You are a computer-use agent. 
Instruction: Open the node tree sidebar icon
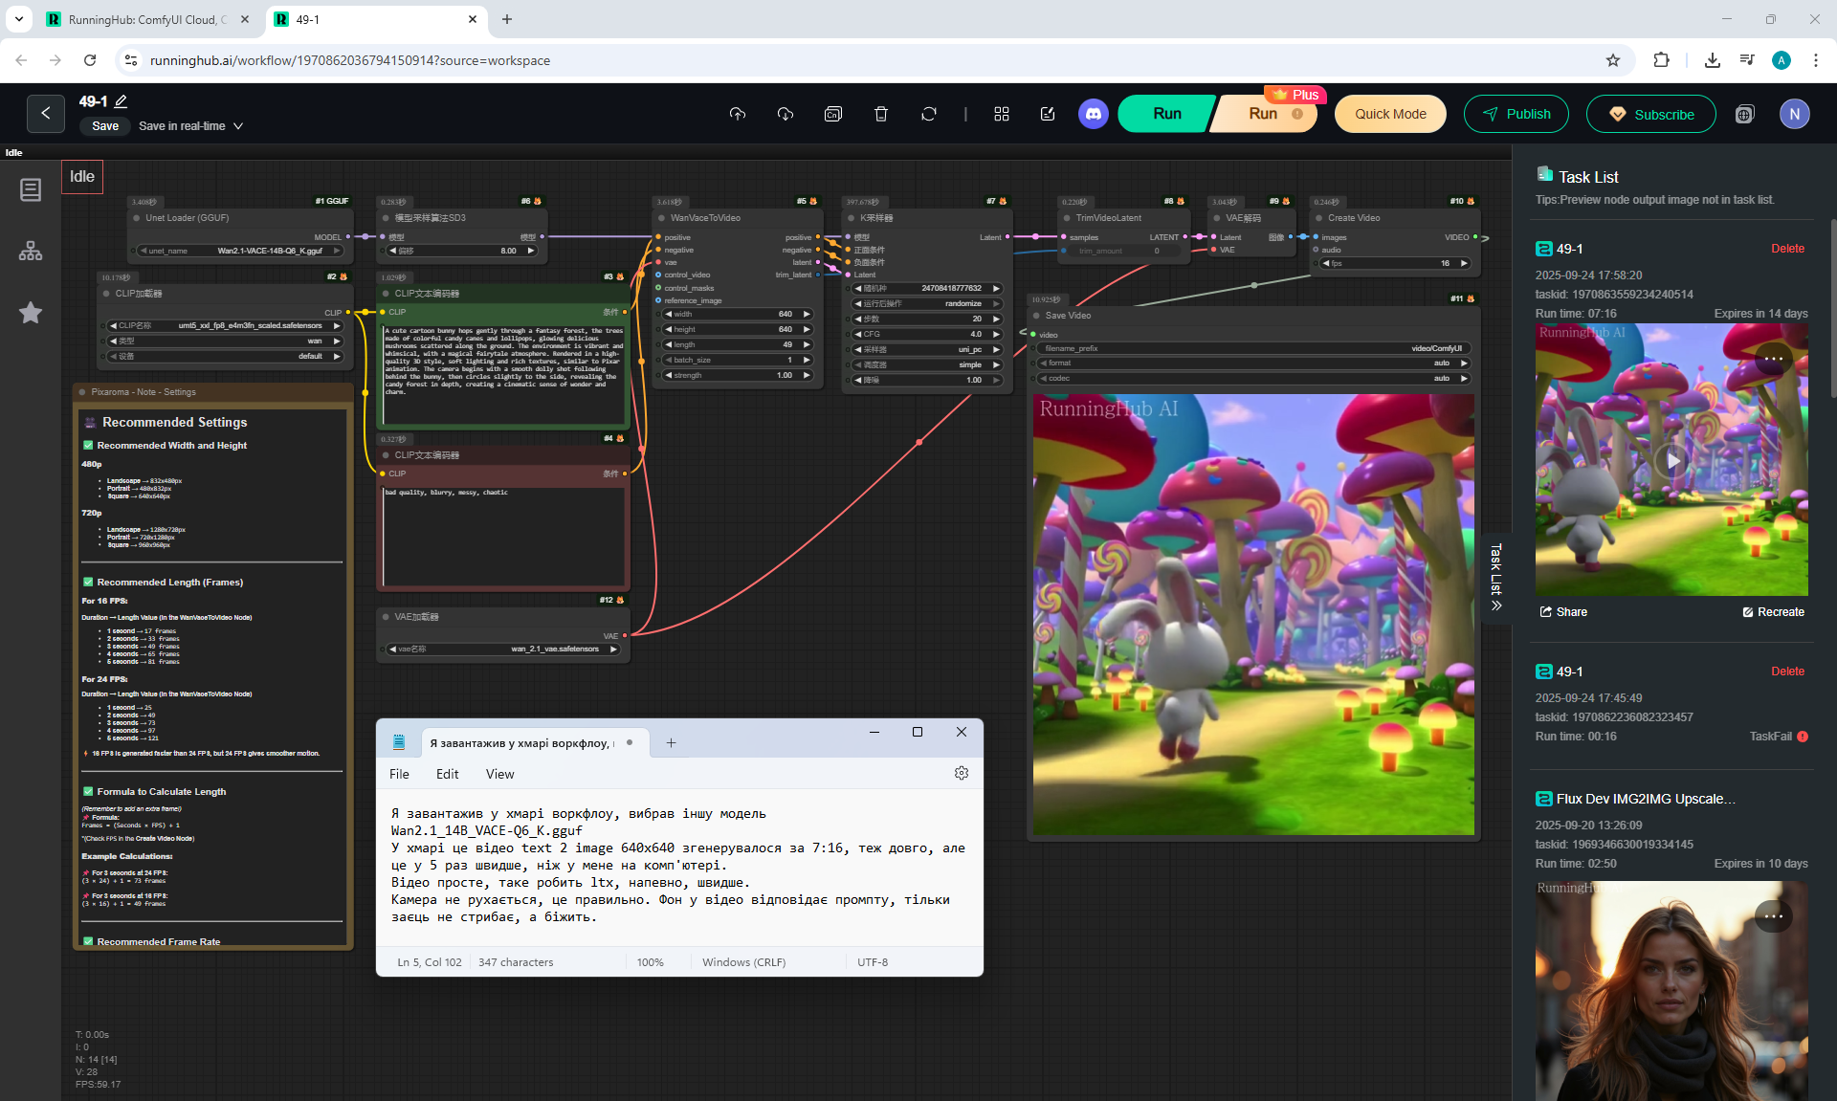pyautogui.click(x=31, y=251)
